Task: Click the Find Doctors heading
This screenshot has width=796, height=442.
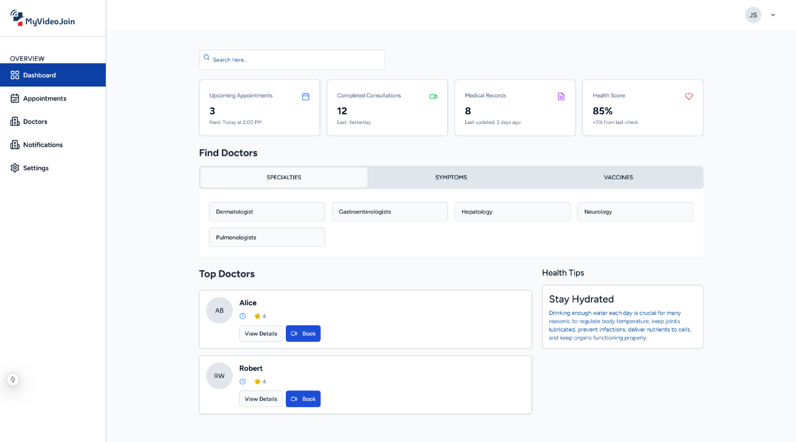Action: pos(228,153)
